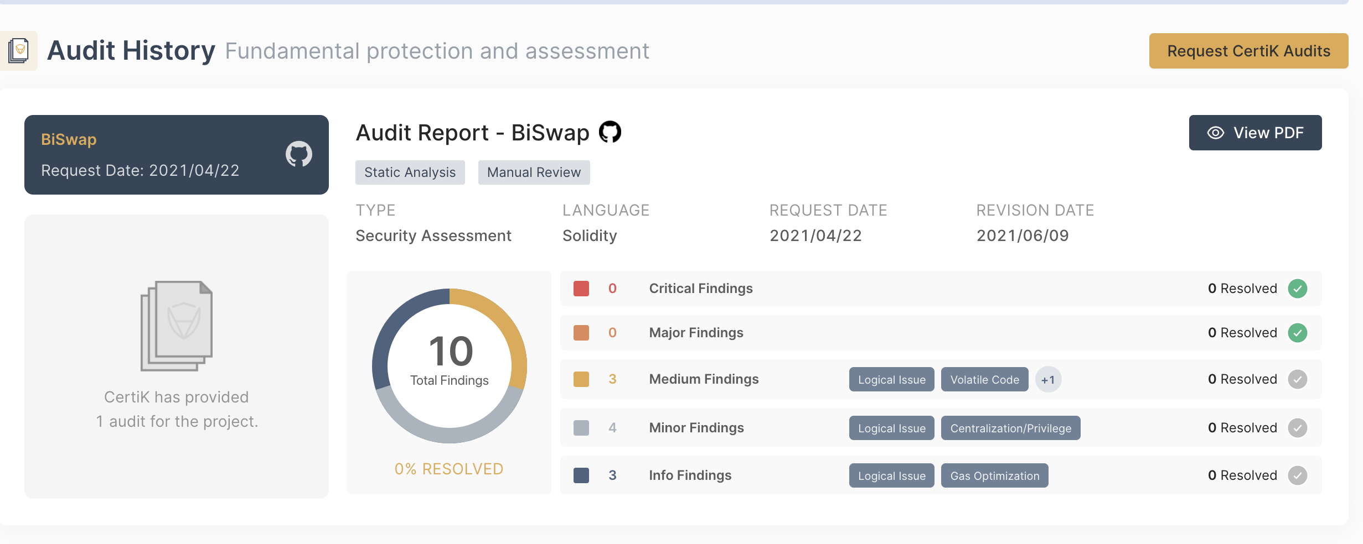This screenshot has width=1363, height=544.
Task: Click the Major Findings label
Action: click(x=696, y=333)
